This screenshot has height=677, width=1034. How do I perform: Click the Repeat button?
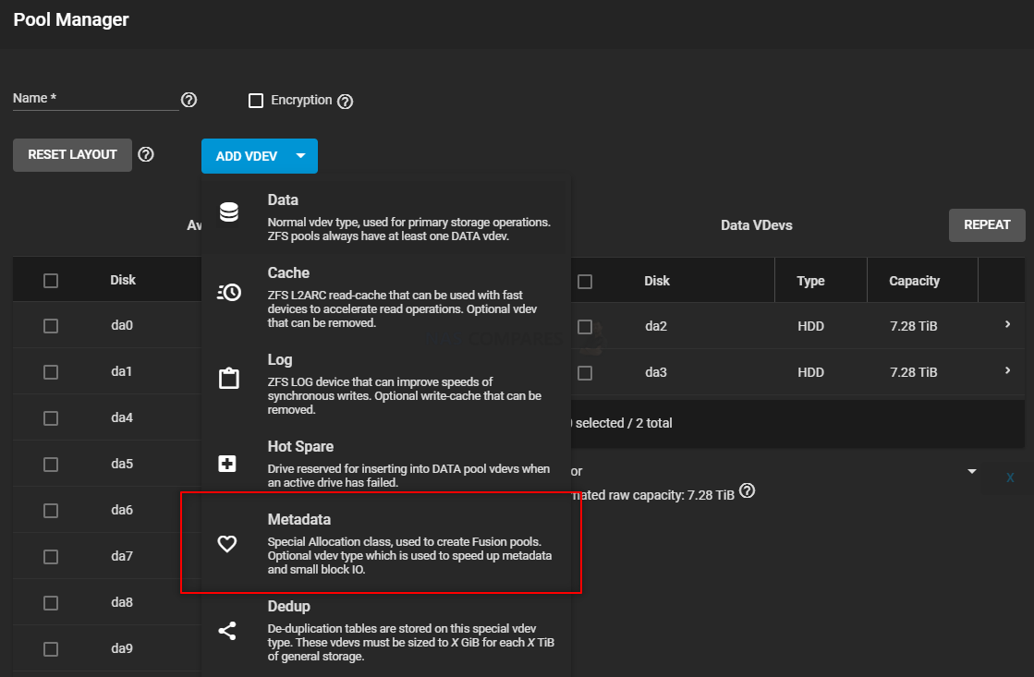(x=987, y=224)
